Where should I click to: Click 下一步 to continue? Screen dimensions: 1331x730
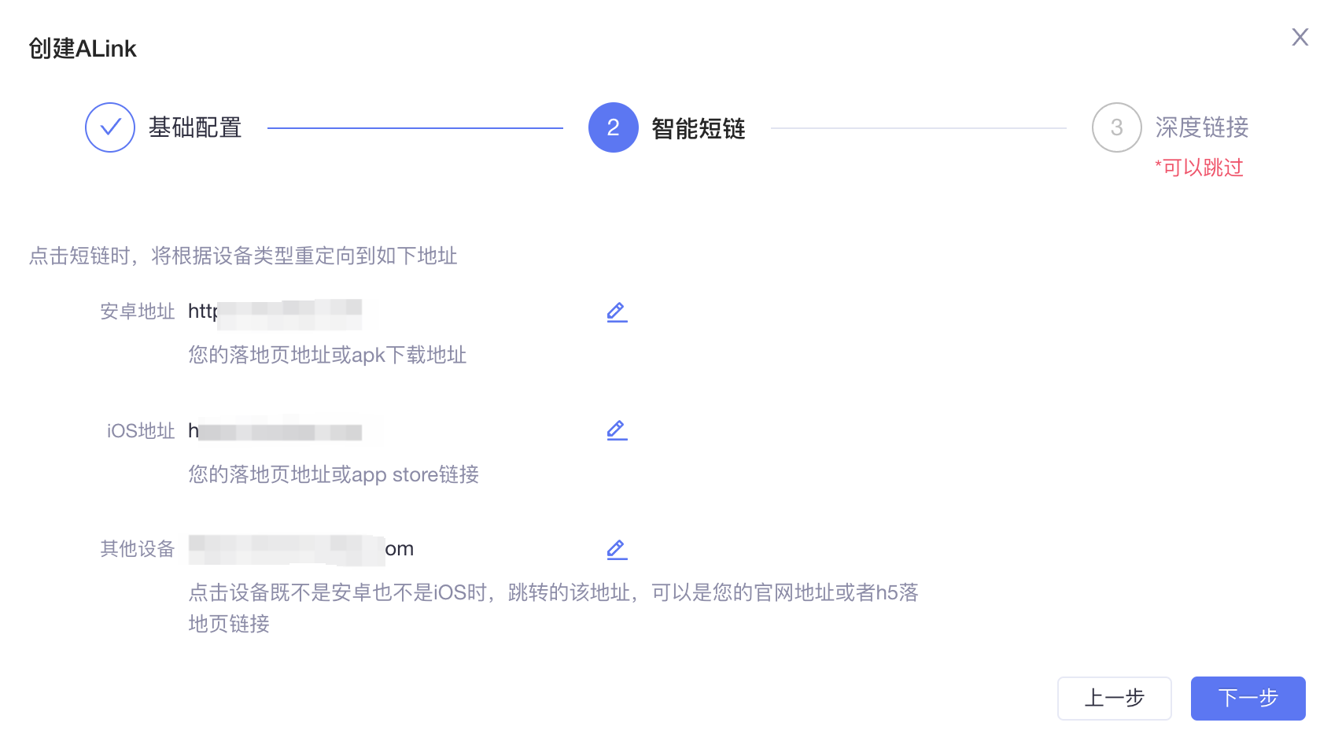click(1248, 699)
